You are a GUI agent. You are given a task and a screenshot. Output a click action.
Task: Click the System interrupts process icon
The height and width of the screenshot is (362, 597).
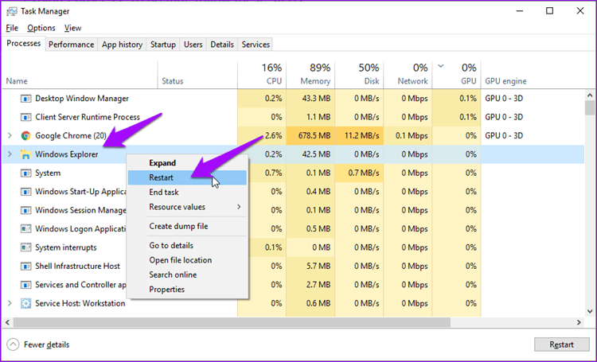(25, 247)
